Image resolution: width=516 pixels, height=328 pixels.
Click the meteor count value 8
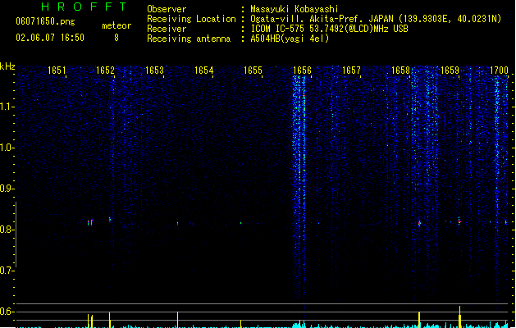(116, 38)
